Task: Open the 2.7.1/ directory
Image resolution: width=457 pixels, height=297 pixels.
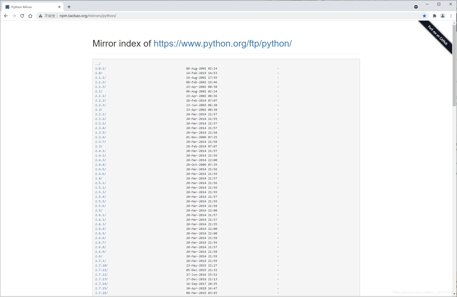Action: 101,261
